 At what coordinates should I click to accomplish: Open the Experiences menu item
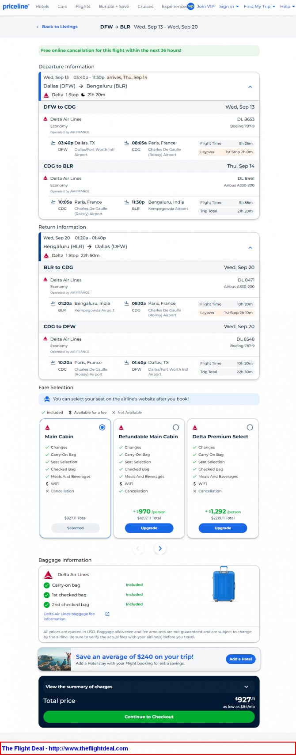click(x=174, y=7)
